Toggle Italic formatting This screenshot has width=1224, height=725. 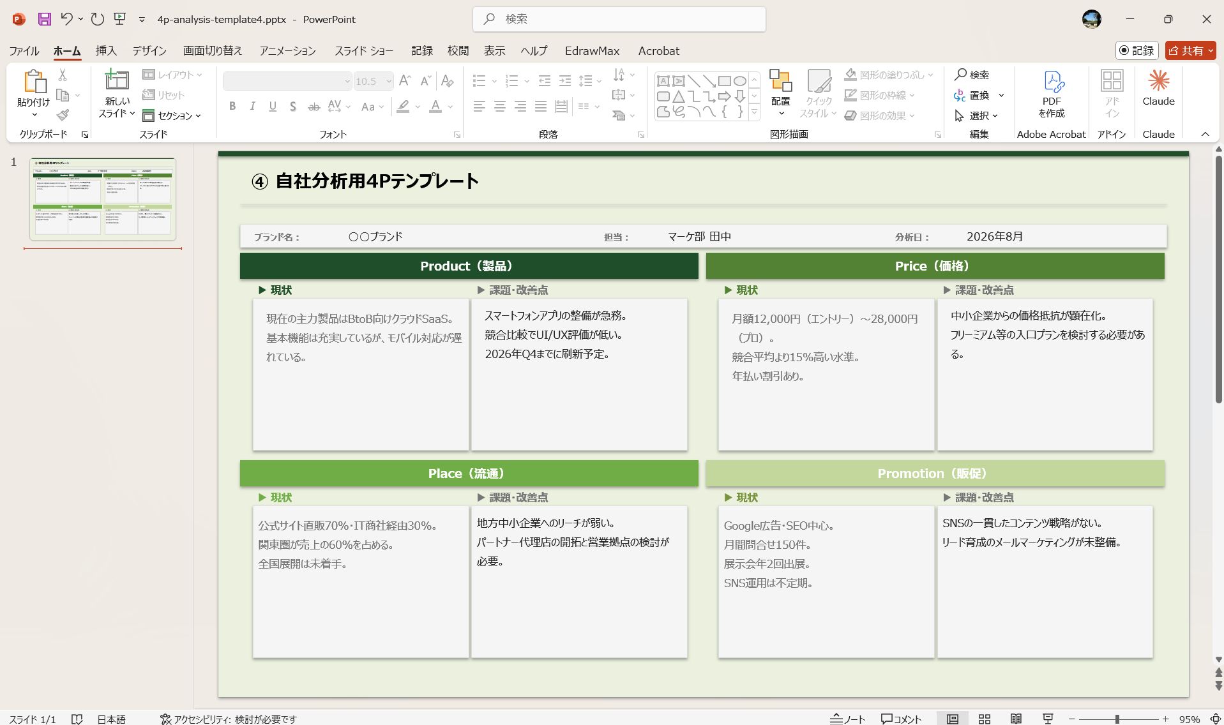point(253,106)
